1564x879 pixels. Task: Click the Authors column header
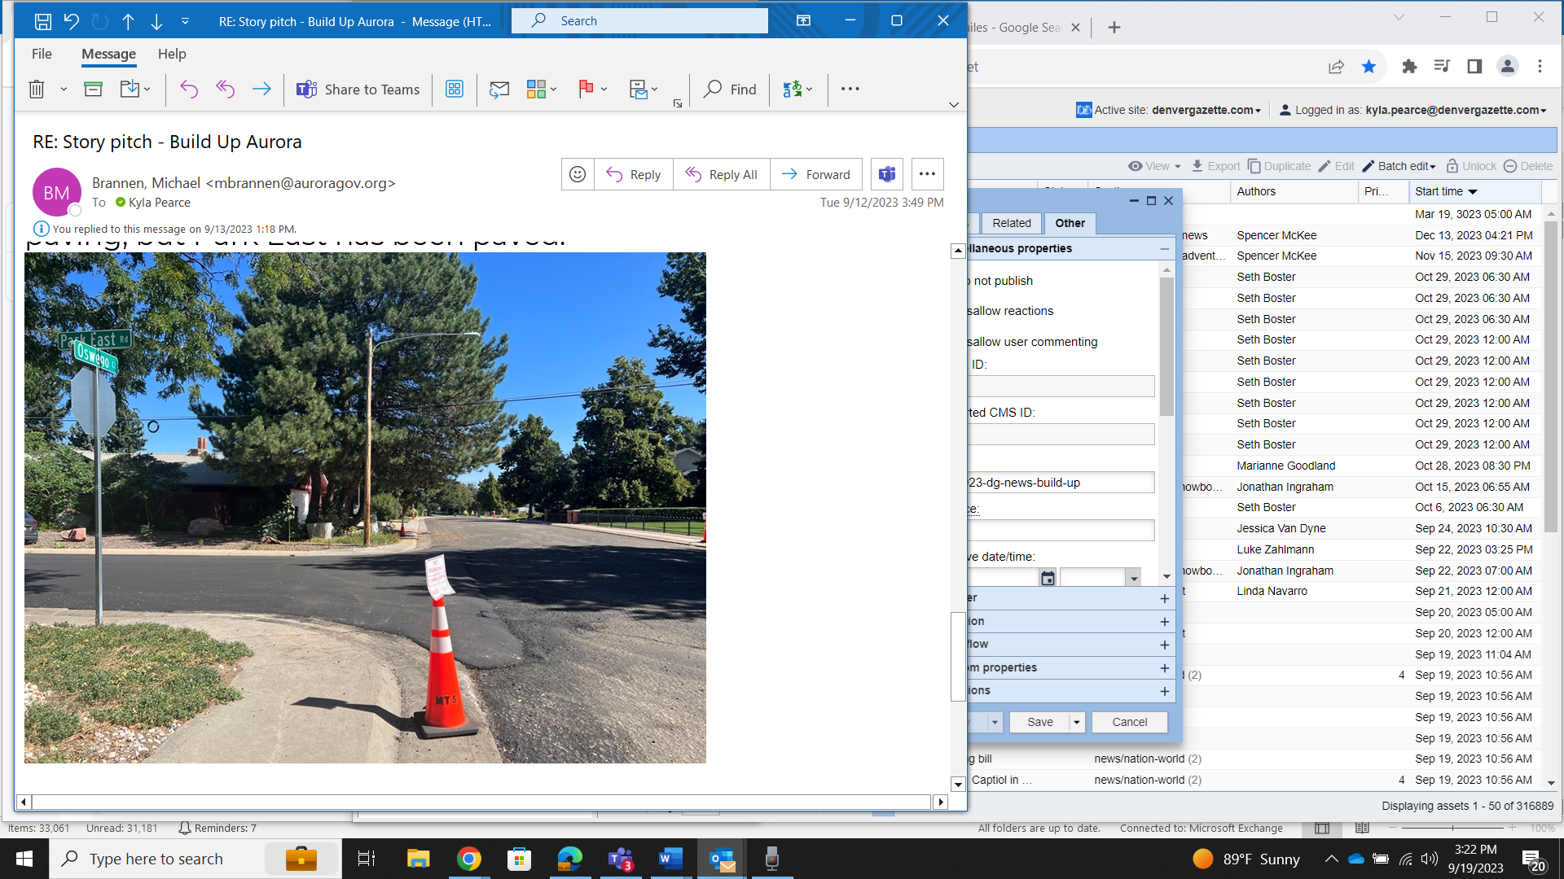coord(1295,191)
